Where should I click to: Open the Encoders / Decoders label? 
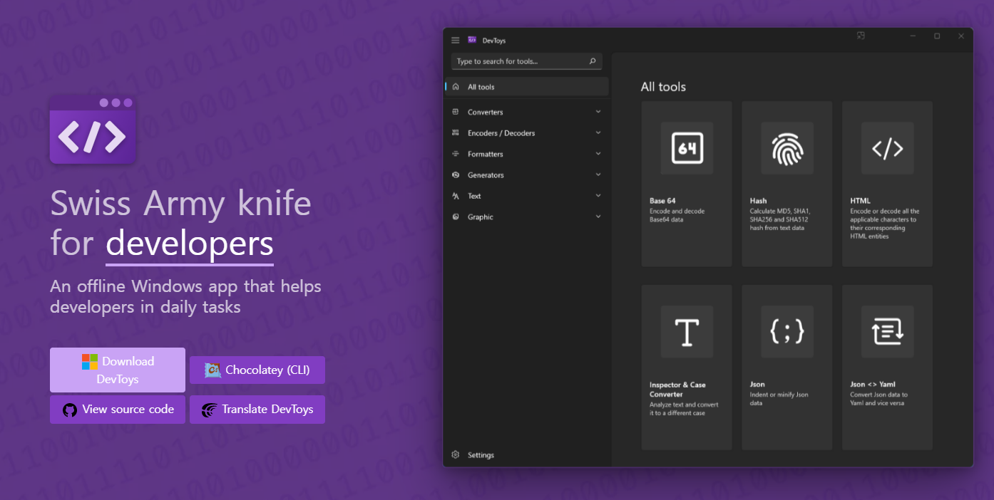tap(501, 133)
